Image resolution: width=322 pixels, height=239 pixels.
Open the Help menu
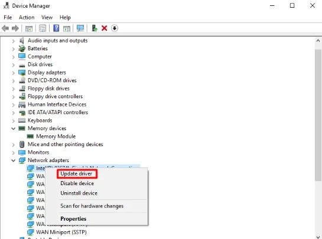click(65, 18)
